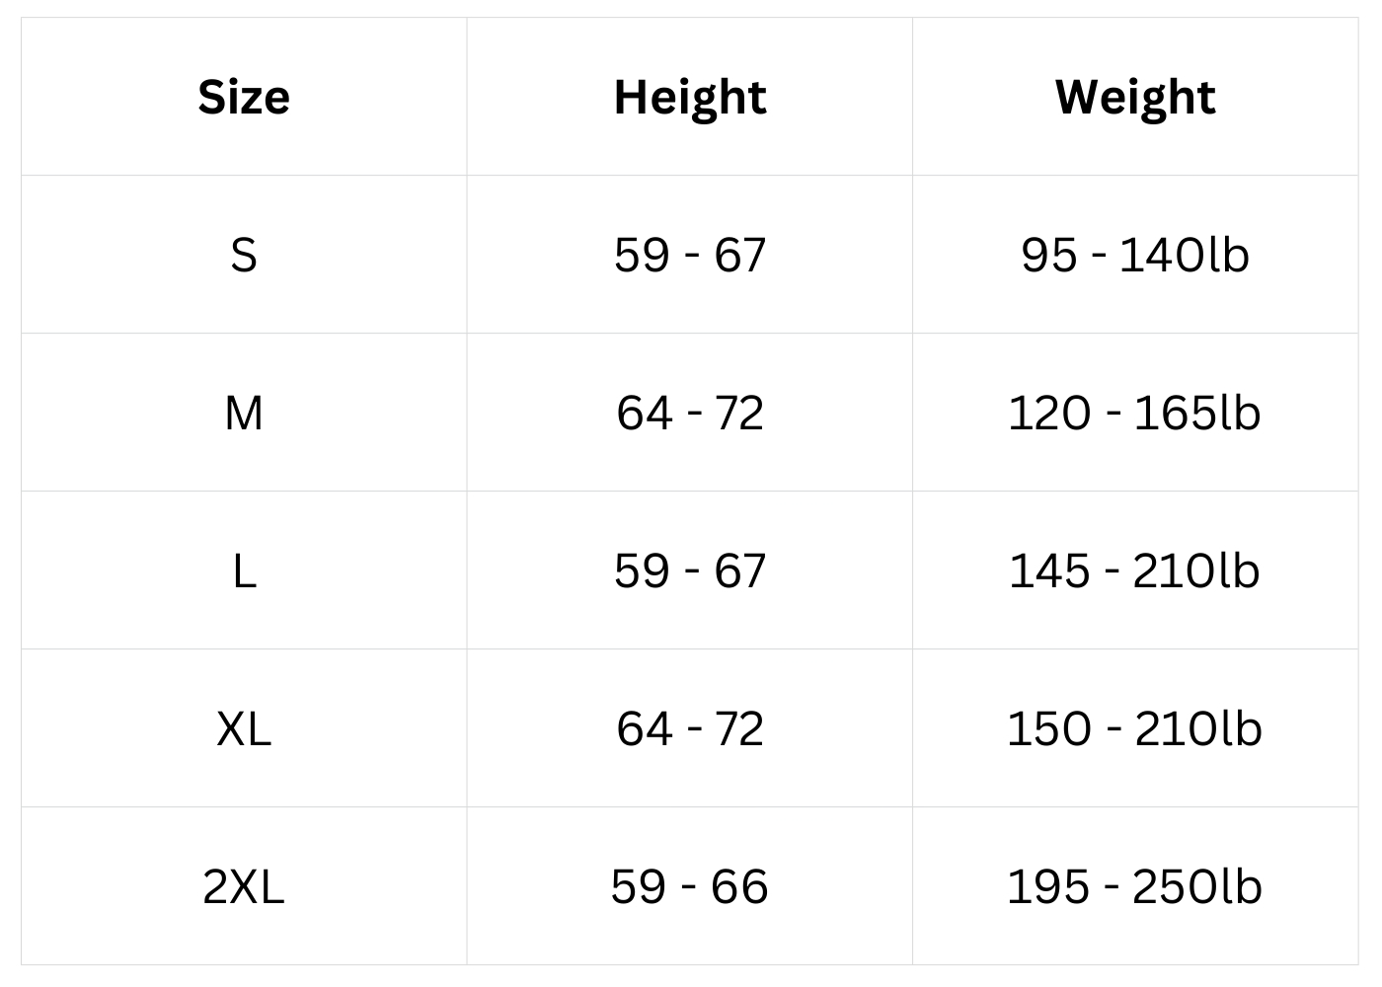Screen dimensions: 1382x987
Task: Select the 150 - 210lb weight cell
Action: tap(1135, 728)
